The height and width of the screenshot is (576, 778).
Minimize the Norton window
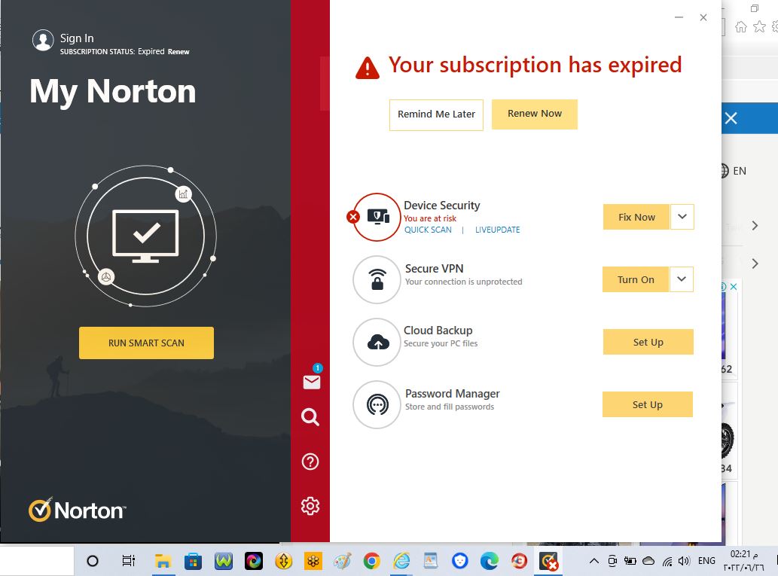pos(679,17)
